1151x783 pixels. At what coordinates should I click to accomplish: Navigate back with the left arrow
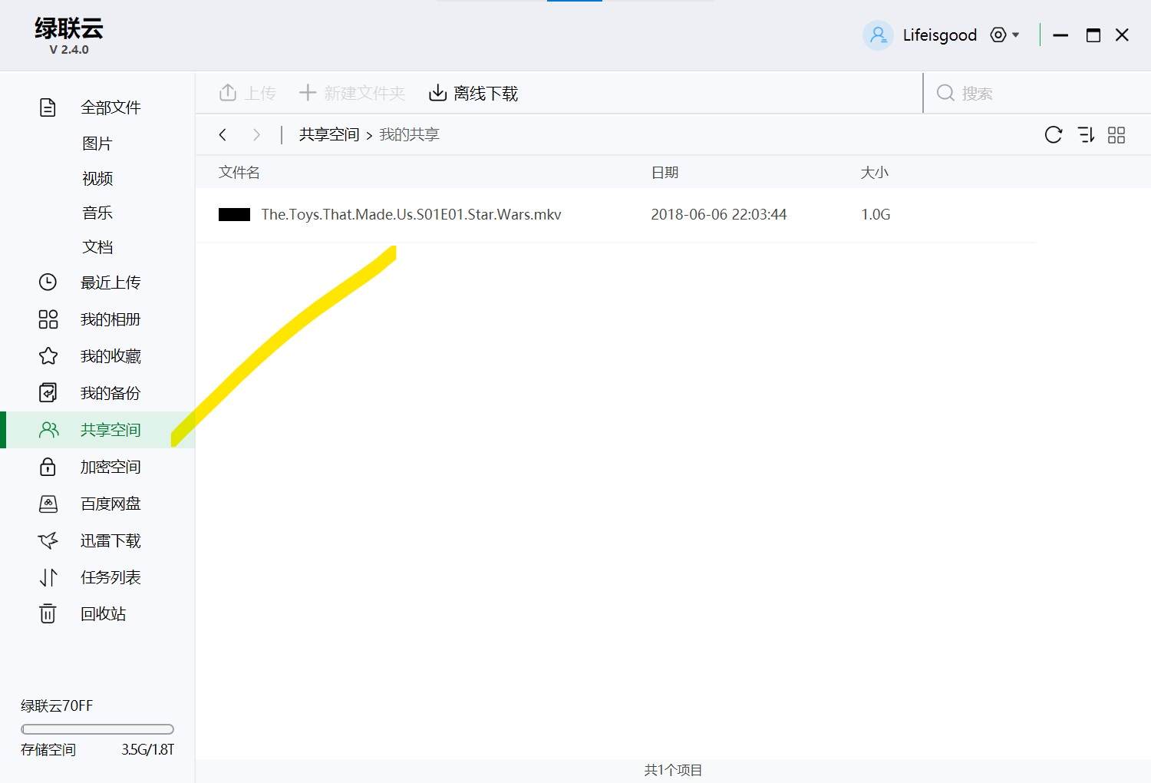(223, 135)
